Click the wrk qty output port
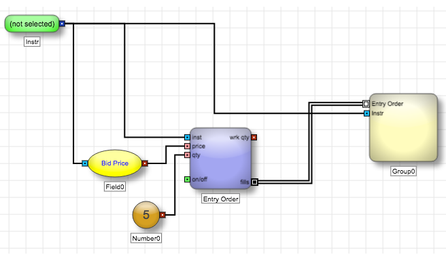The width and height of the screenshot is (446, 259). click(254, 138)
